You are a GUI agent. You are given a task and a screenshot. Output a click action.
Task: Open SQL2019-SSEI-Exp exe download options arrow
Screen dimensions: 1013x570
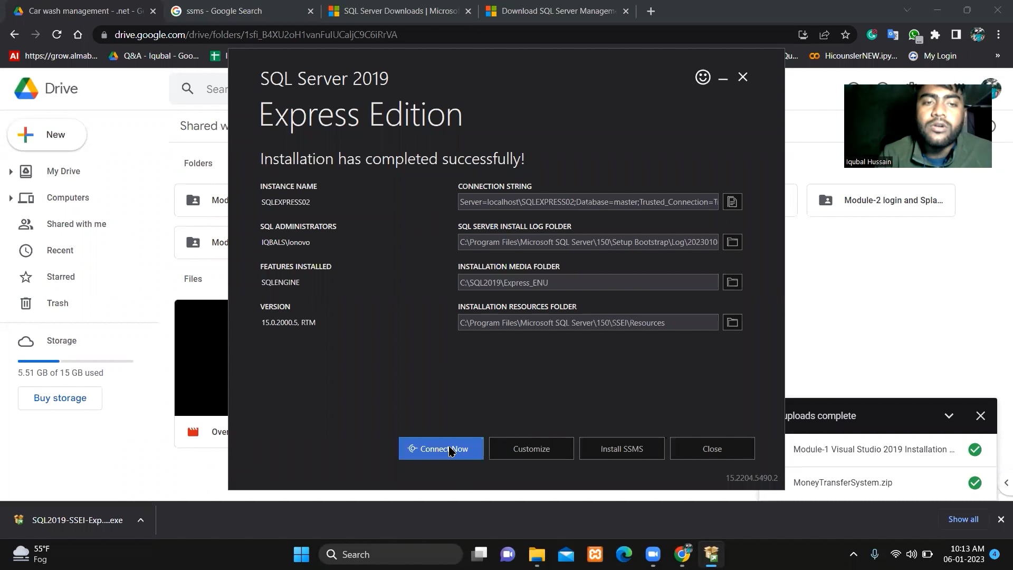click(x=140, y=520)
